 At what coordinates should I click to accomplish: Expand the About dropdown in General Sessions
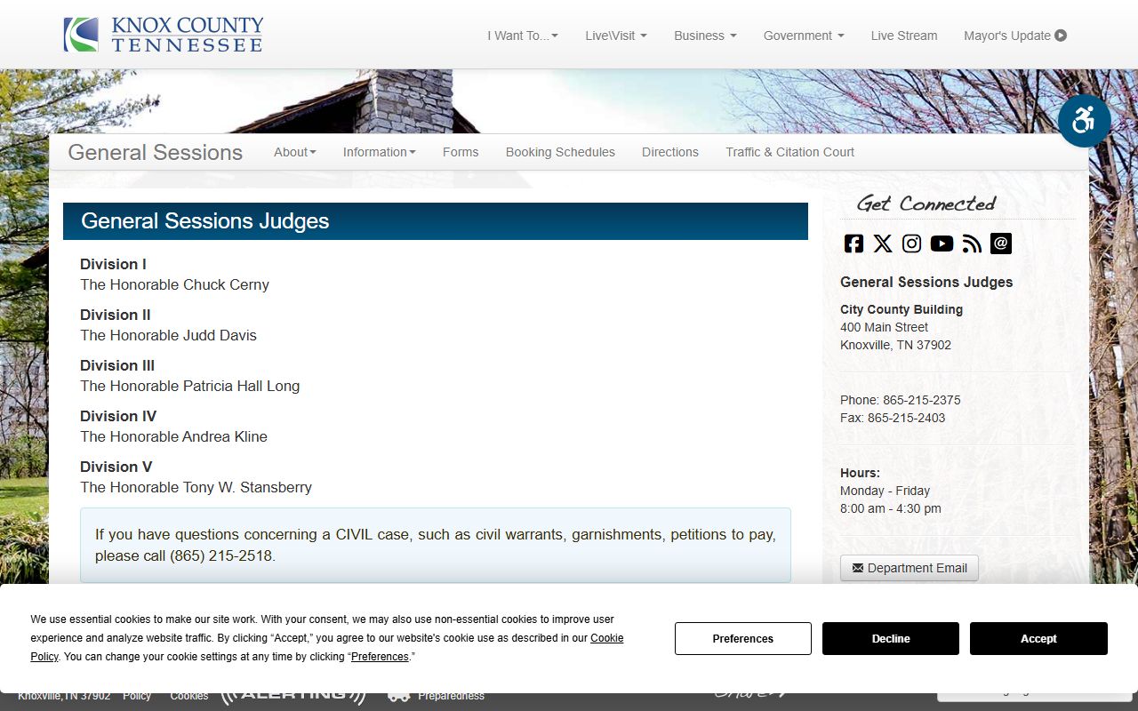(x=295, y=152)
